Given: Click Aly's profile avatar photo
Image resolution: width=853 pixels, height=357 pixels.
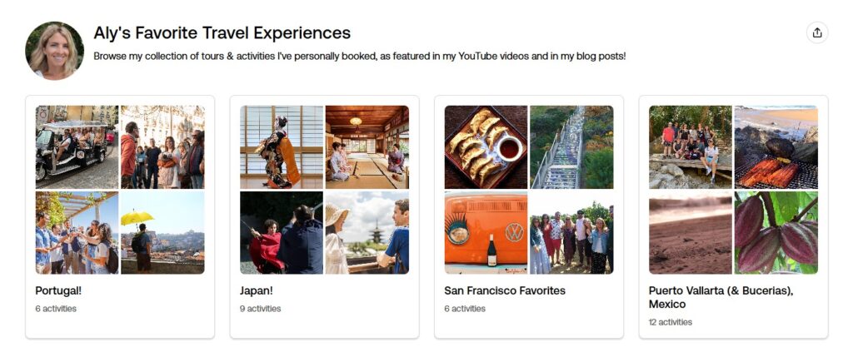Looking at the screenshot, I should (55, 51).
